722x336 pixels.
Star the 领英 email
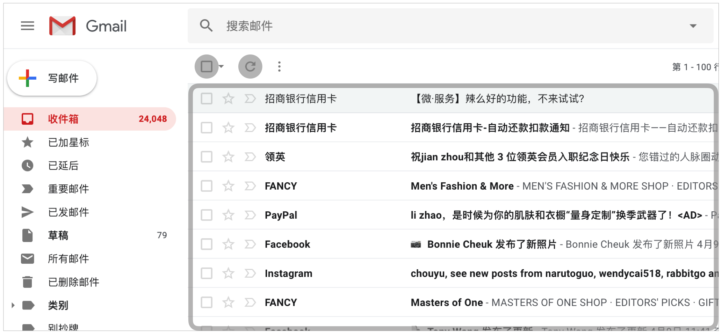coord(228,157)
